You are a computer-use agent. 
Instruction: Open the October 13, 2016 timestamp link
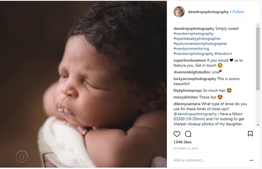pos(186,148)
